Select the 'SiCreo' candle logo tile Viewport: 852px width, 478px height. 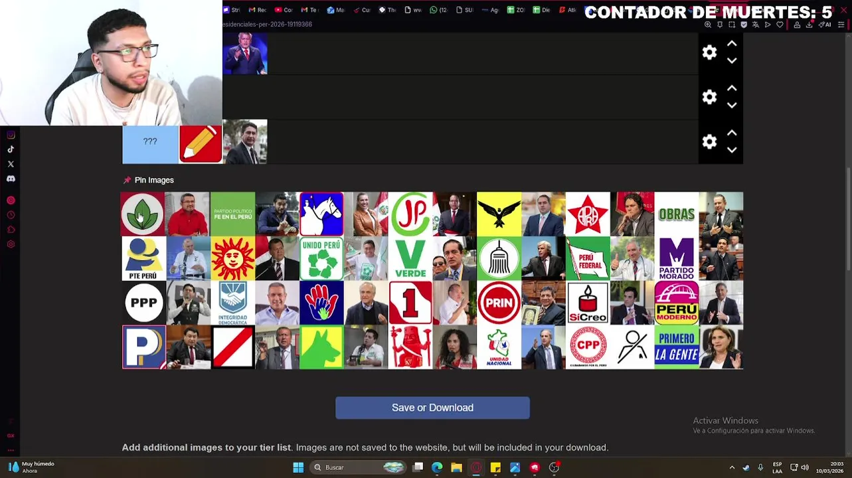588,303
